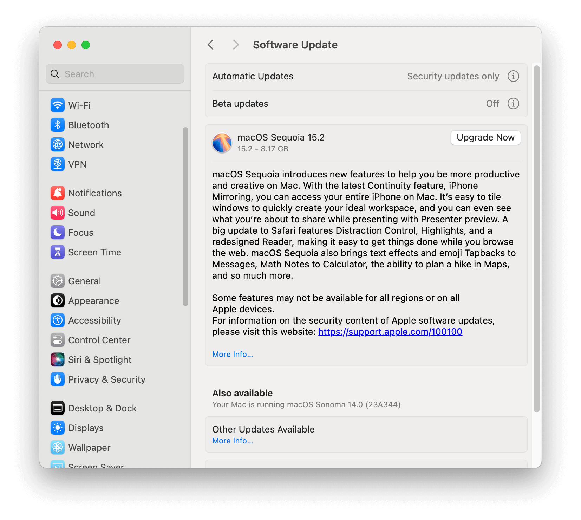This screenshot has height=520, width=581.
Task: Open the support.apple.com/100100 link
Action: tap(390, 332)
